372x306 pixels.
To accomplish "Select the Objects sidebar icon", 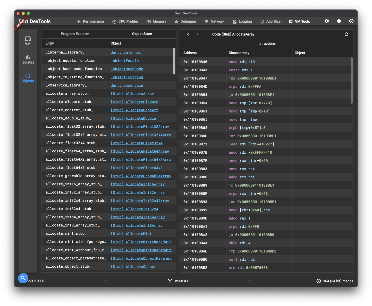I will 28,78.
